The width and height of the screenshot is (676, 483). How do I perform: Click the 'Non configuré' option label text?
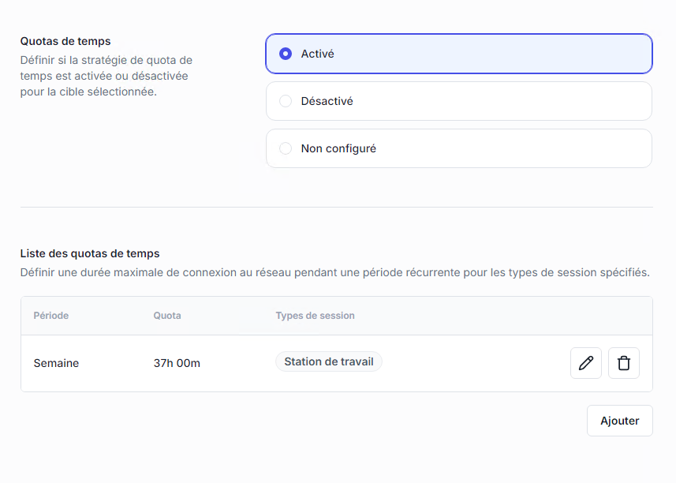pos(338,148)
